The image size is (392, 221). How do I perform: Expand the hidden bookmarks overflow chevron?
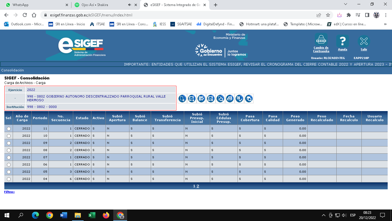(x=385, y=24)
